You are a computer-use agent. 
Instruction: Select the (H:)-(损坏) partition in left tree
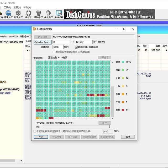6,93
